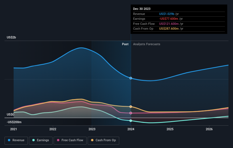The height and width of the screenshot is (148, 233).
Task: Toggle the Cash From Op legend button
Action: pos(103,140)
